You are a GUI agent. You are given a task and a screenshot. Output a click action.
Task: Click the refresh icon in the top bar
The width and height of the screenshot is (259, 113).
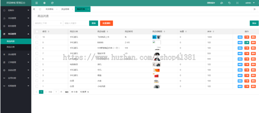tap(52, 3)
